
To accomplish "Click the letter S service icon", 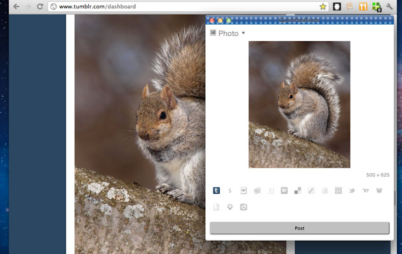I will [x=230, y=190].
